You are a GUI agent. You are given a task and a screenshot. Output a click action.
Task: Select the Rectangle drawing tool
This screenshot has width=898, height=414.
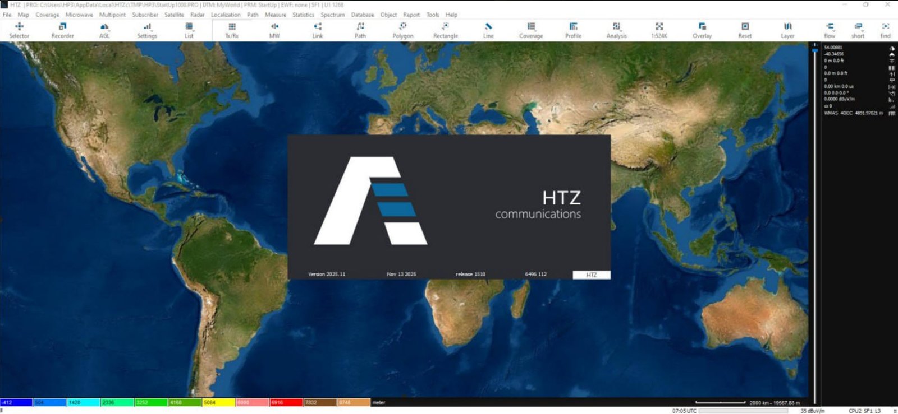[446, 30]
